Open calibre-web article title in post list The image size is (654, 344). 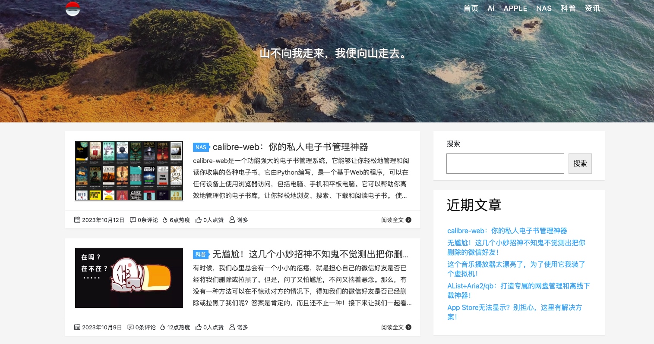coord(291,147)
